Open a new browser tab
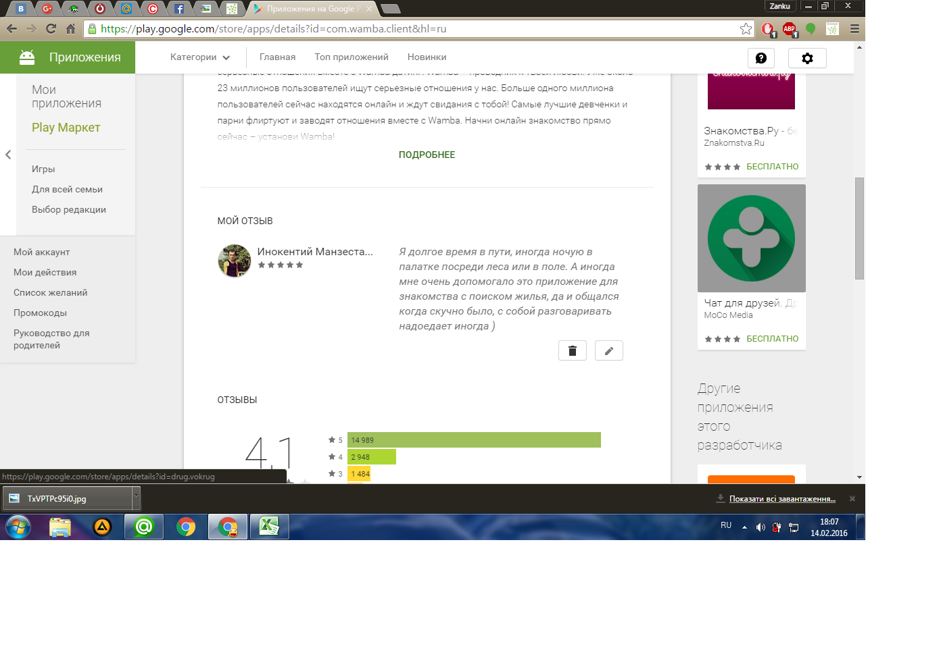Viewport: 941px width, 665px height. click(391, 9)
